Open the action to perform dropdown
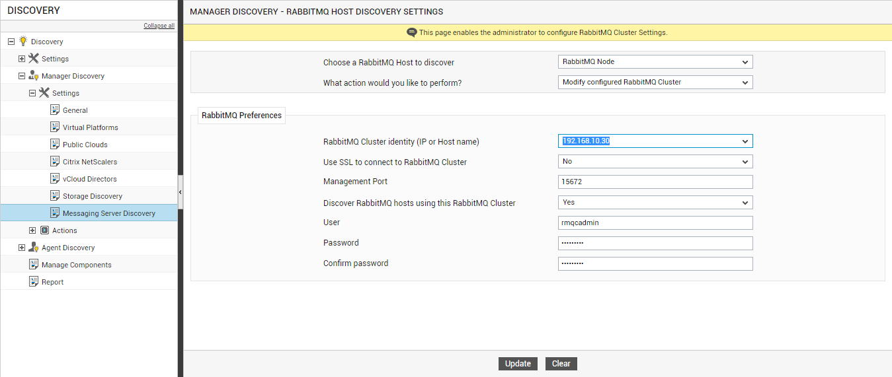The image size is (892, 377). coord(655,83)
